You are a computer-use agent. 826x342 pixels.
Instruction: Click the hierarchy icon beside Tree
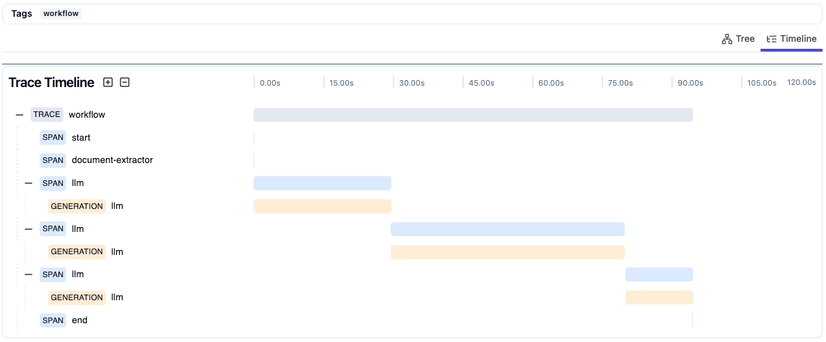pyautogui.click(x=727, y=39)
